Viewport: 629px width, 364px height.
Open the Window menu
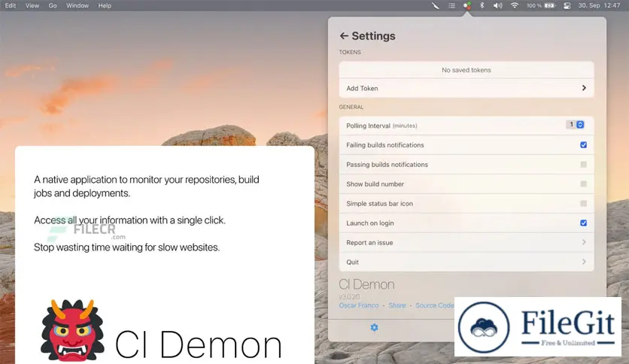tap(77, 5)
